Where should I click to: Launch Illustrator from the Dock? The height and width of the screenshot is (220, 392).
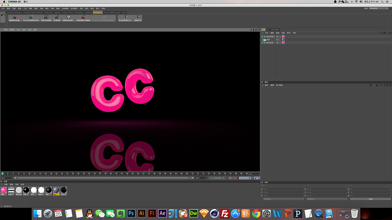click(141, 213)
